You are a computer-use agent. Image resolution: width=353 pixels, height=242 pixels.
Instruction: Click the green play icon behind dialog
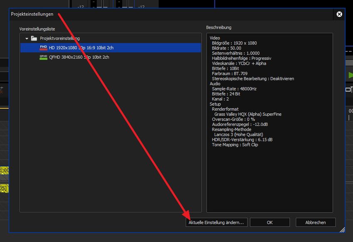(x=350, y=75)
